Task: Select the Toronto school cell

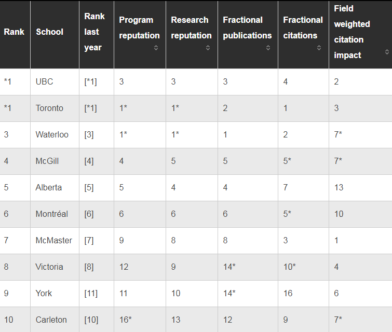Action: 49,108
